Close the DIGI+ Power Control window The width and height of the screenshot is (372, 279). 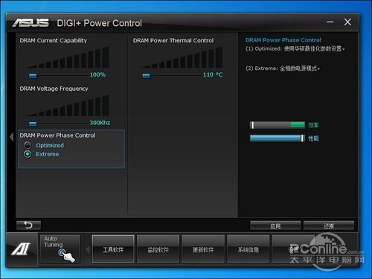pyautogui.click(x=347, y=22)
